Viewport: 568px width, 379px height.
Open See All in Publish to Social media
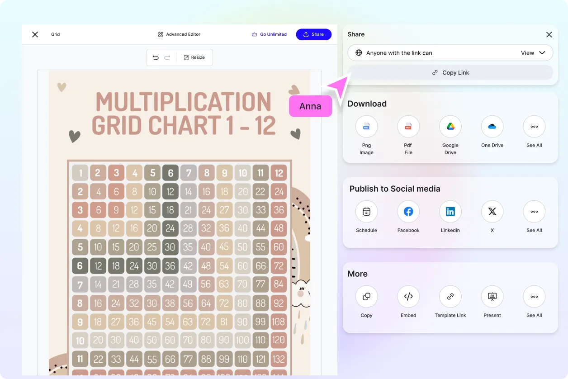click(x=534, y=212)
